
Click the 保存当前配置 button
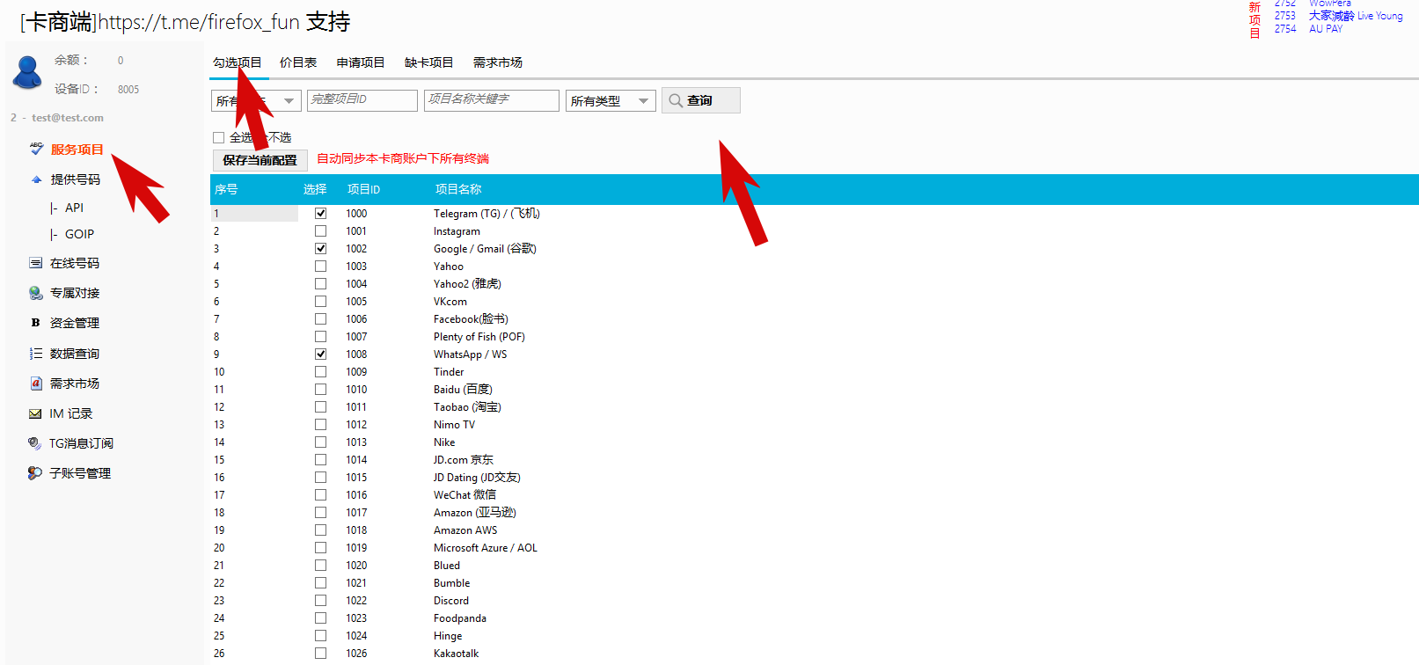pos(260,160)
